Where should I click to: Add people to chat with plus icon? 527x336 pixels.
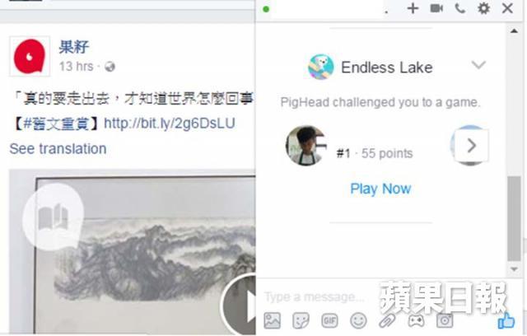click(413, 8)
